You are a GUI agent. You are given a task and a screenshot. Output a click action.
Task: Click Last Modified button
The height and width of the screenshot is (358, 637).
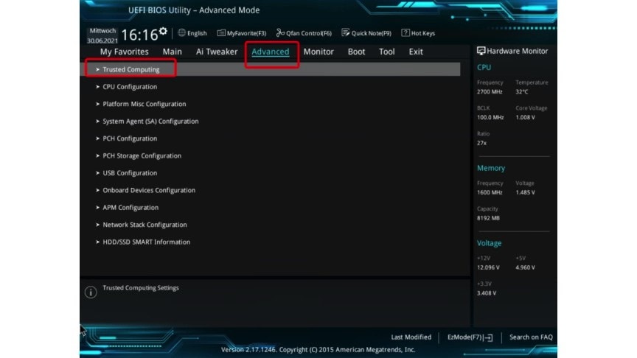click(x=411, y=337)
